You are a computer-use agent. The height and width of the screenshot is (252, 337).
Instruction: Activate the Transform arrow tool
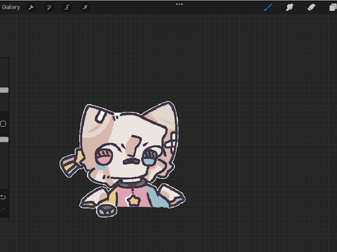[85, 8]
